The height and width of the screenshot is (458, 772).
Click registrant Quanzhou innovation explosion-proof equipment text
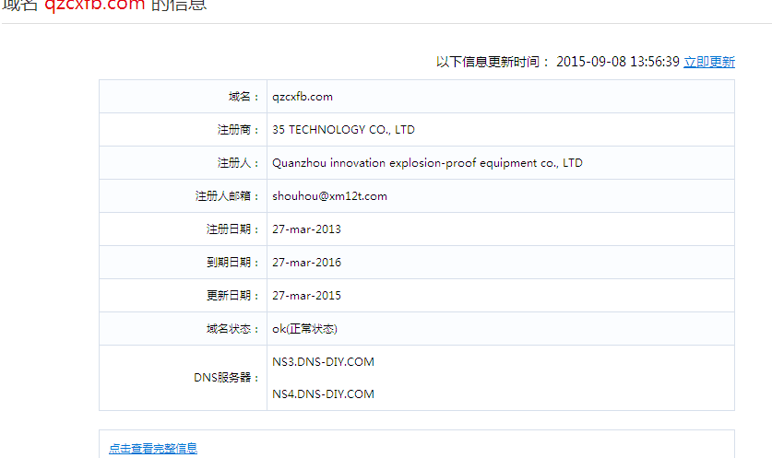[427, 163]
